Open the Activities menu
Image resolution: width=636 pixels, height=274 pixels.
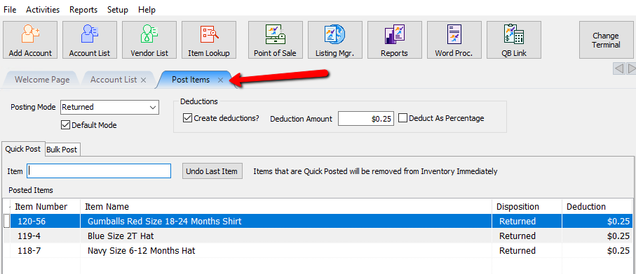(x=43, y=9)
